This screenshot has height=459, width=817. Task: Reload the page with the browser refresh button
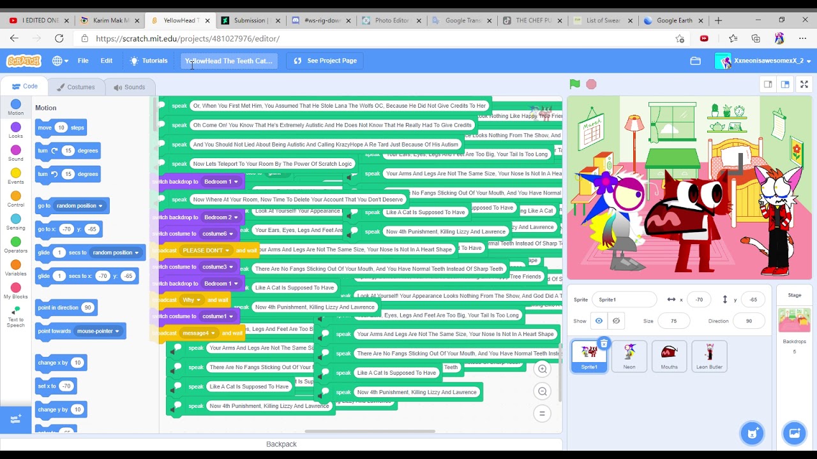[59, 38]
